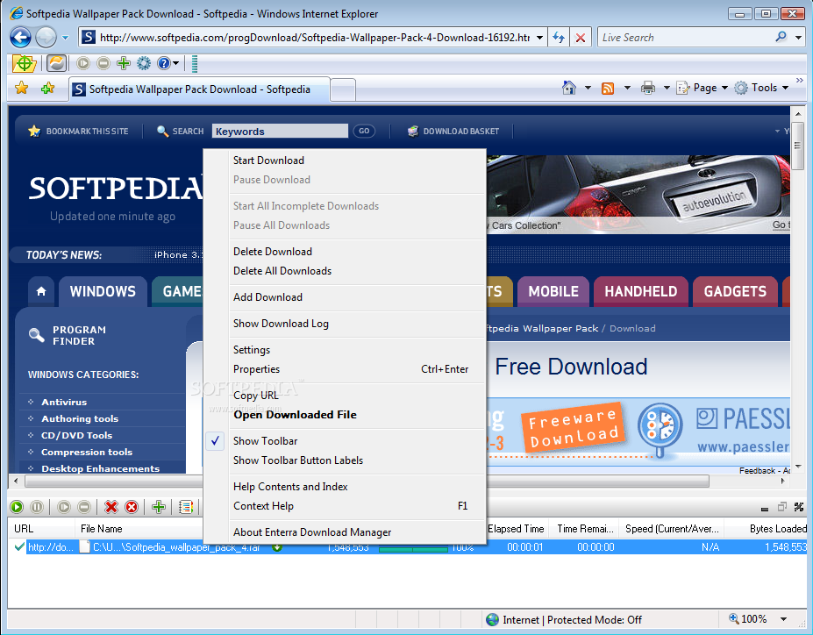This screenshot has width=813, height=635.
Task: Toggle the Enterra download panel button in IE toolbar
Action: click(56, 63)
